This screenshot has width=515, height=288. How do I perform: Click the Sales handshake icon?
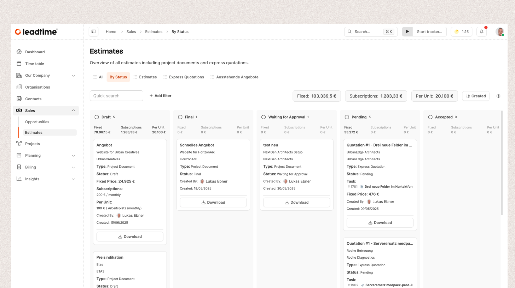tap(19, 110)
